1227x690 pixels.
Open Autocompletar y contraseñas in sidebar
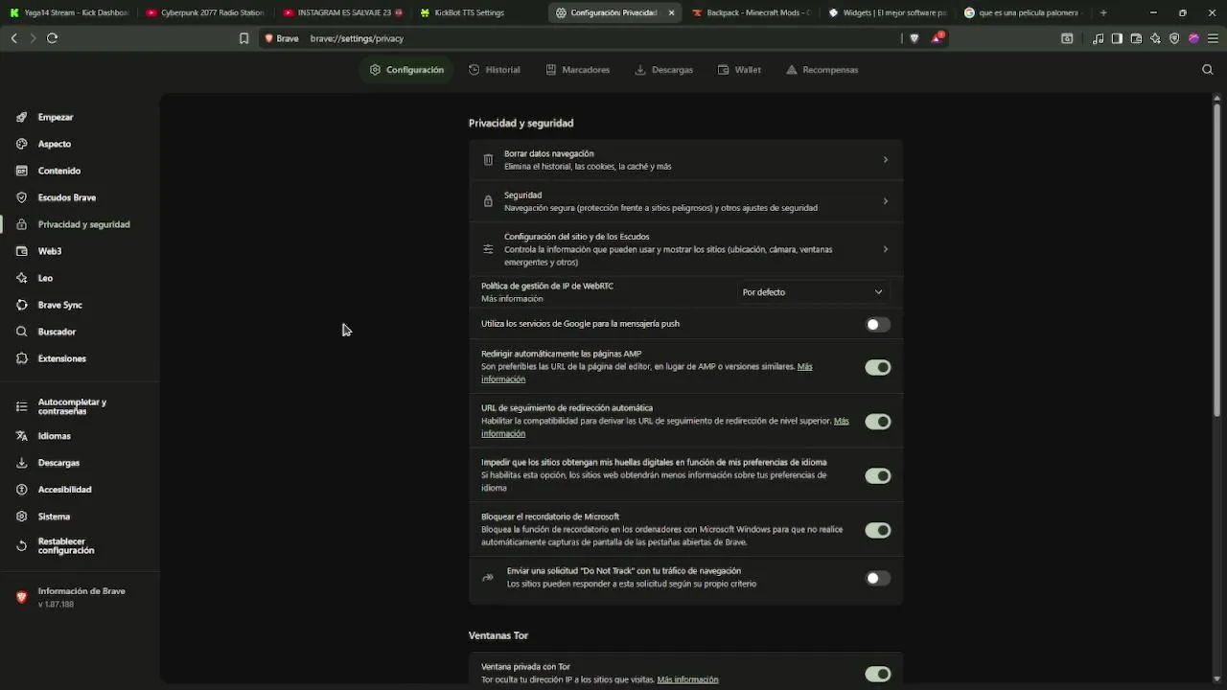72,406
